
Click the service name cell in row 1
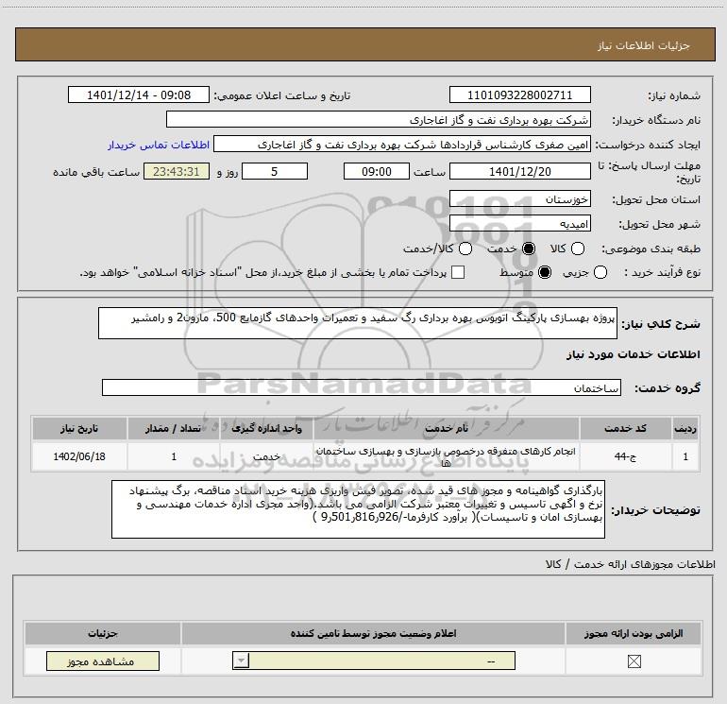pos(446,456)
